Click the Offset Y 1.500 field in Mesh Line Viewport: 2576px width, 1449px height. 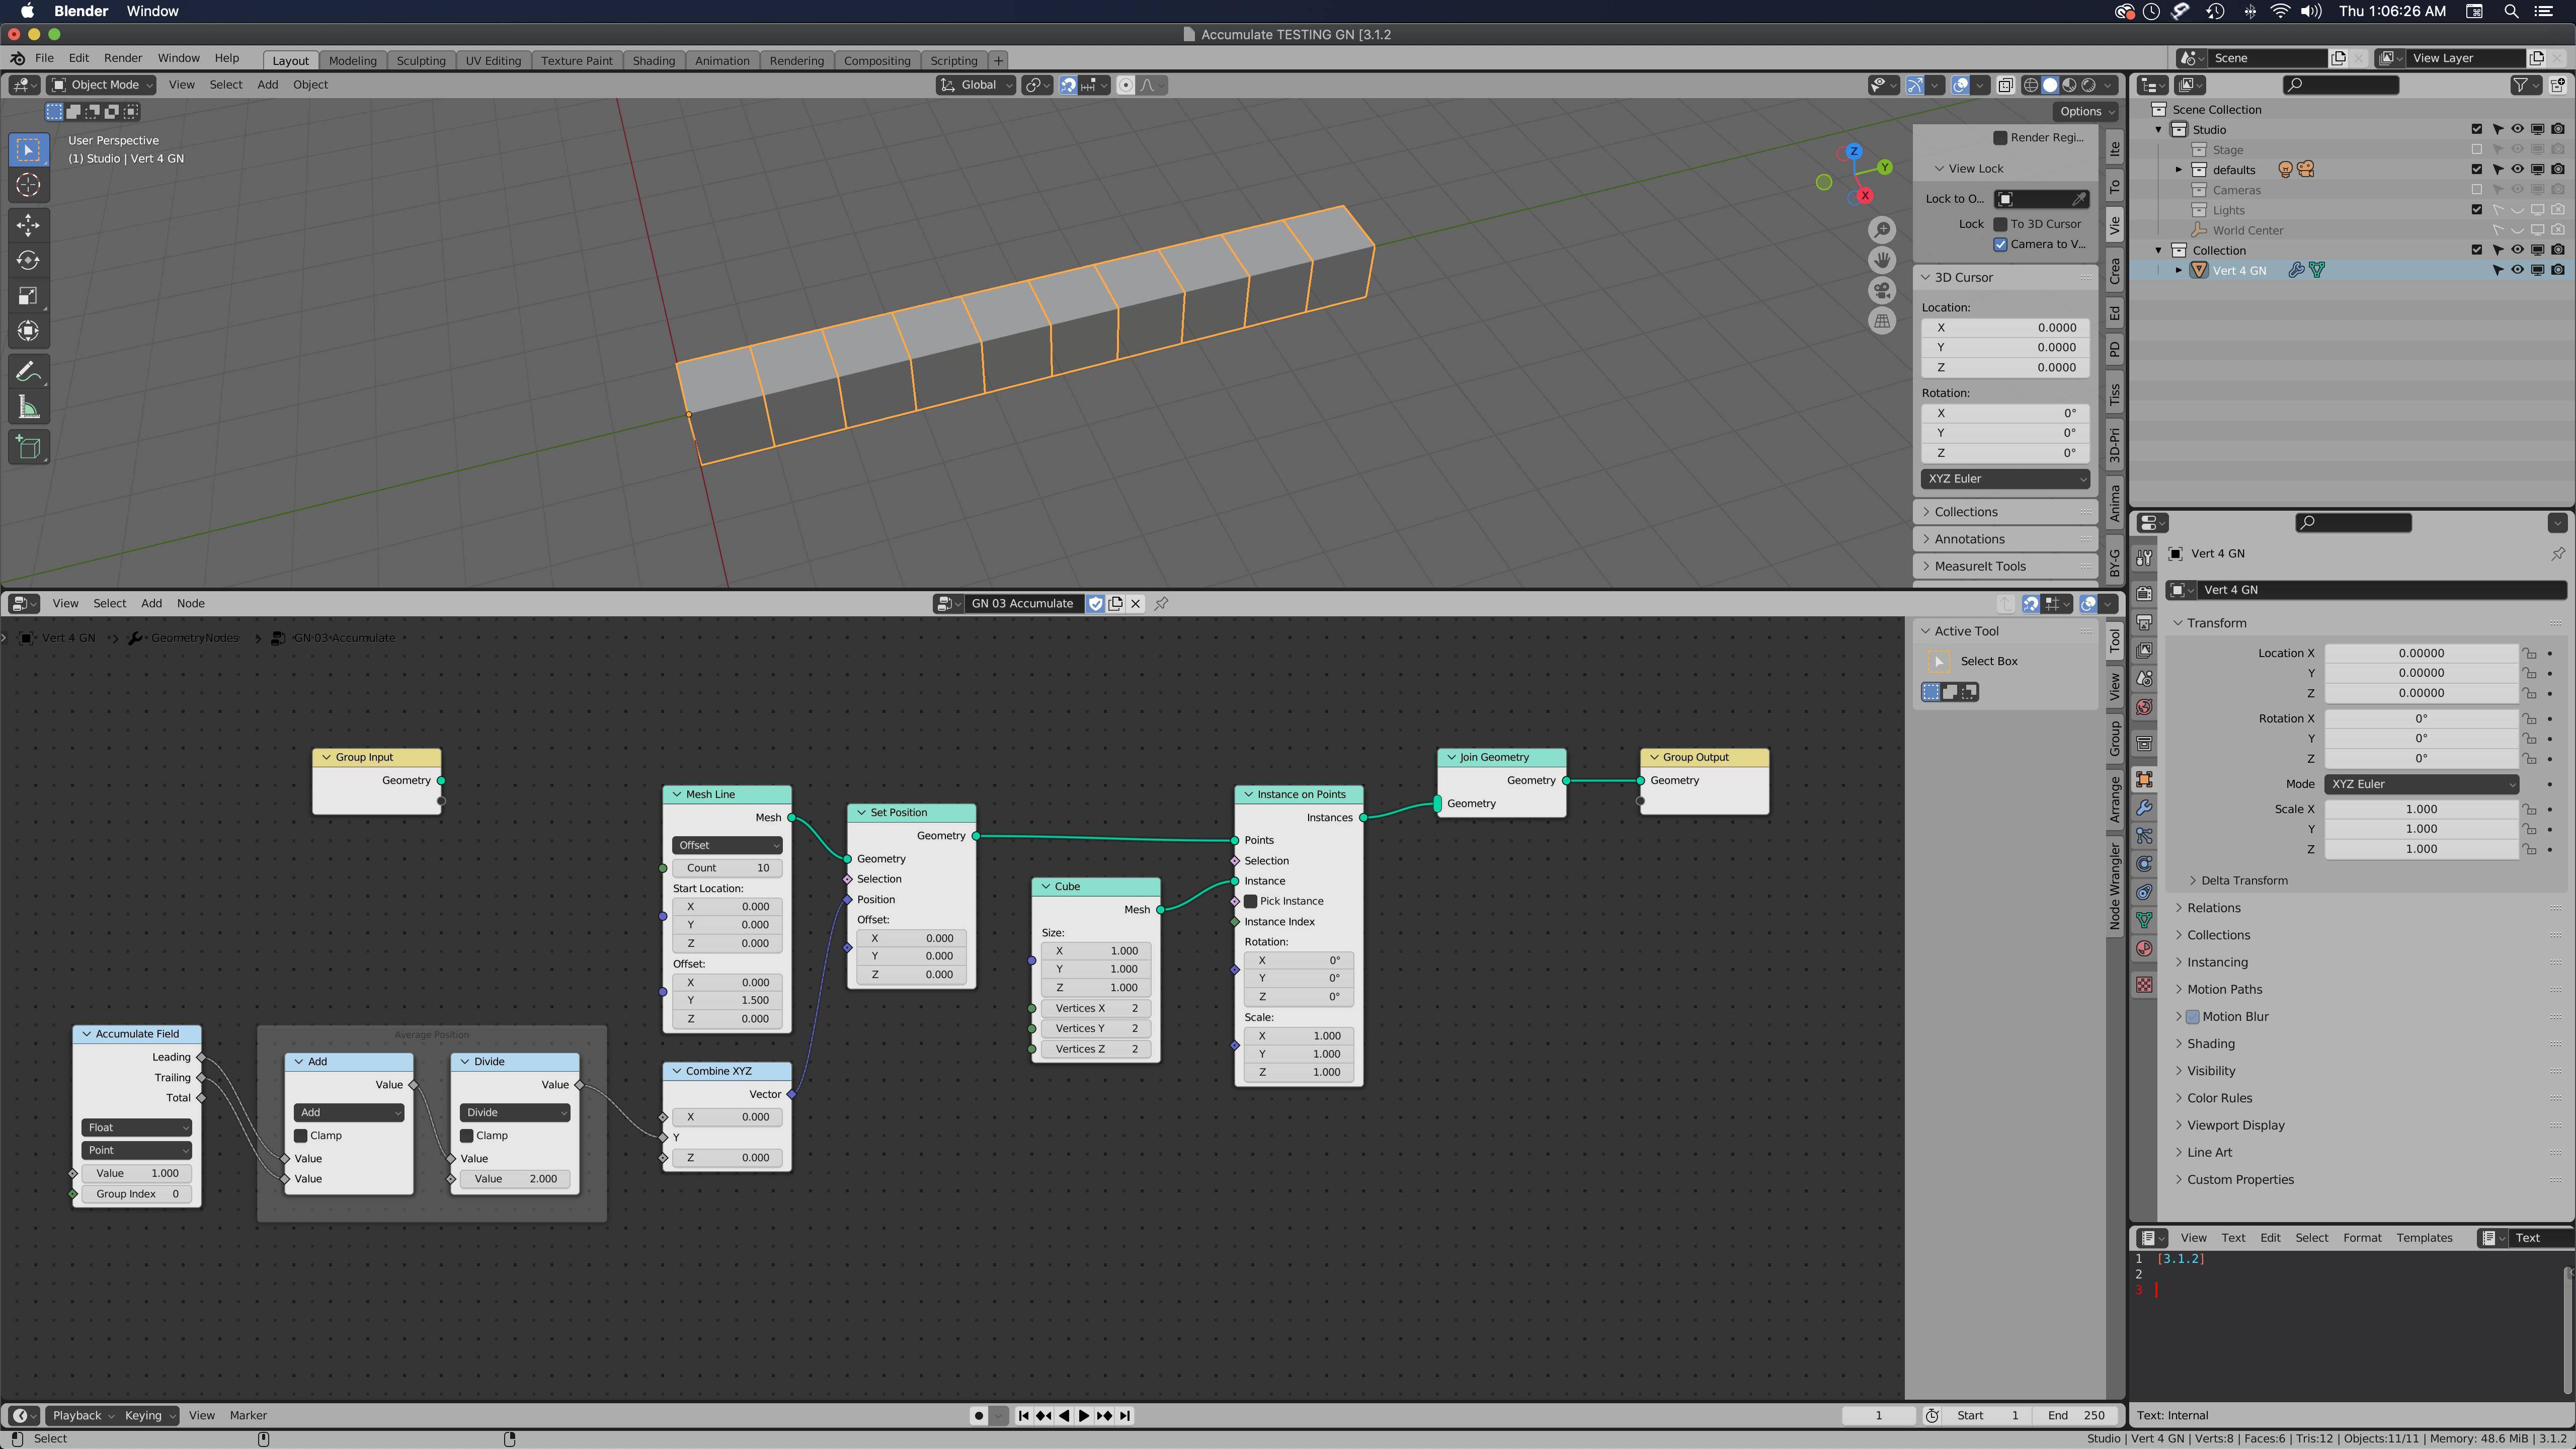(x=727, y=1000)
